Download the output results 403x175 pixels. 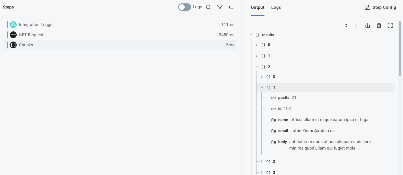pos(368,25)
